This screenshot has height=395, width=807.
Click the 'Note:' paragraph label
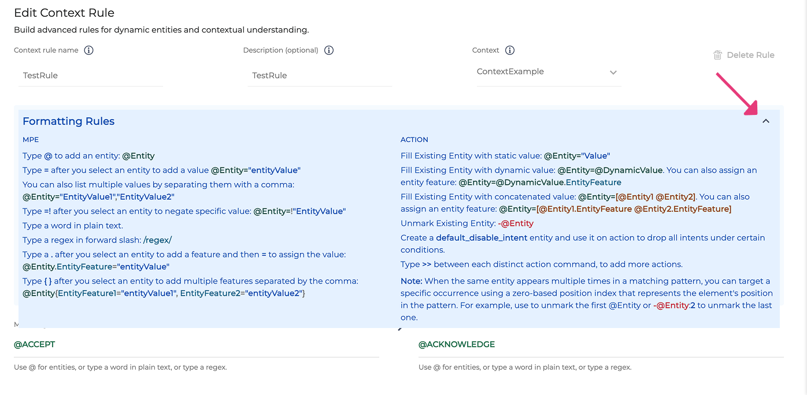tap(412, 281)
